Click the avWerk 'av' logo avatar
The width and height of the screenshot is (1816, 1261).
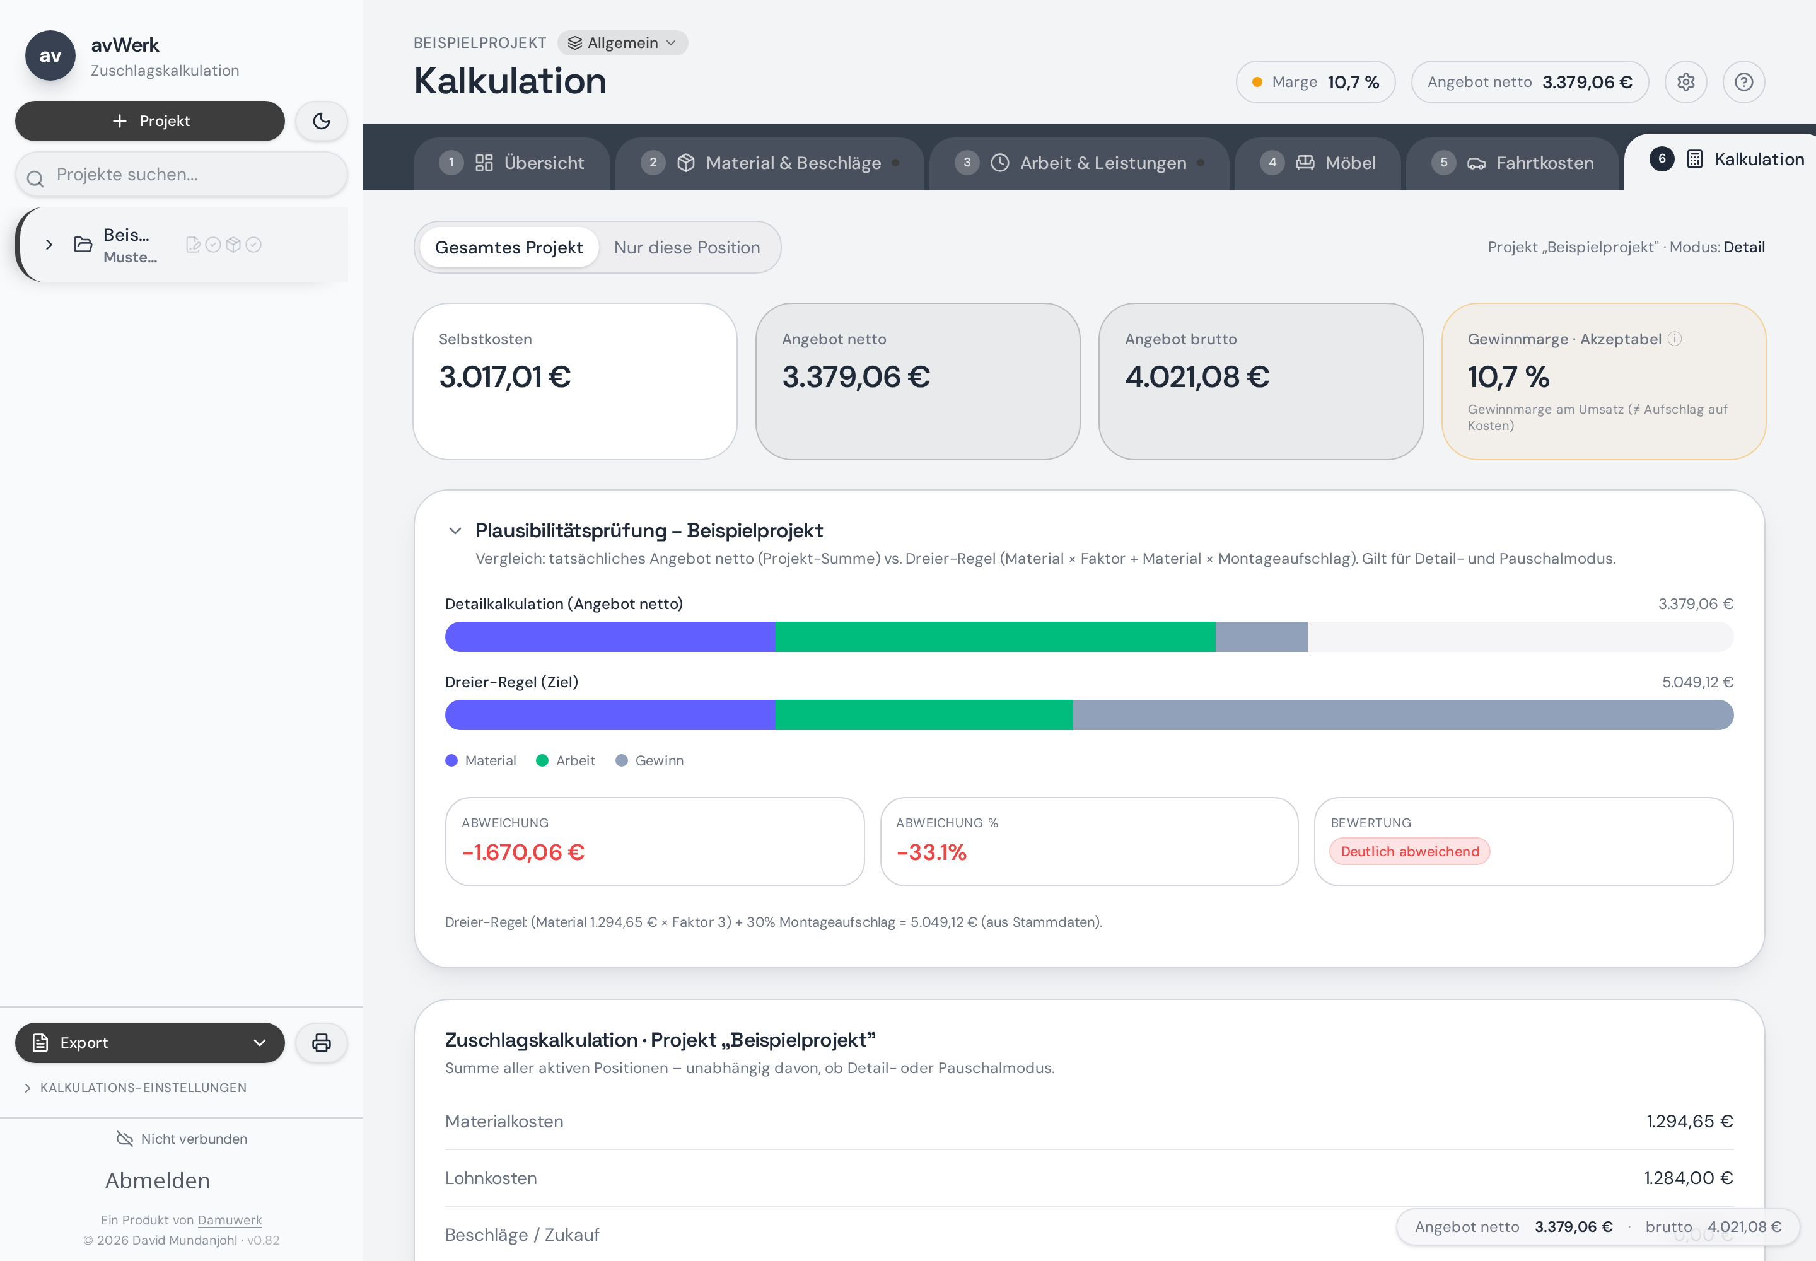[x=50, y=55]
